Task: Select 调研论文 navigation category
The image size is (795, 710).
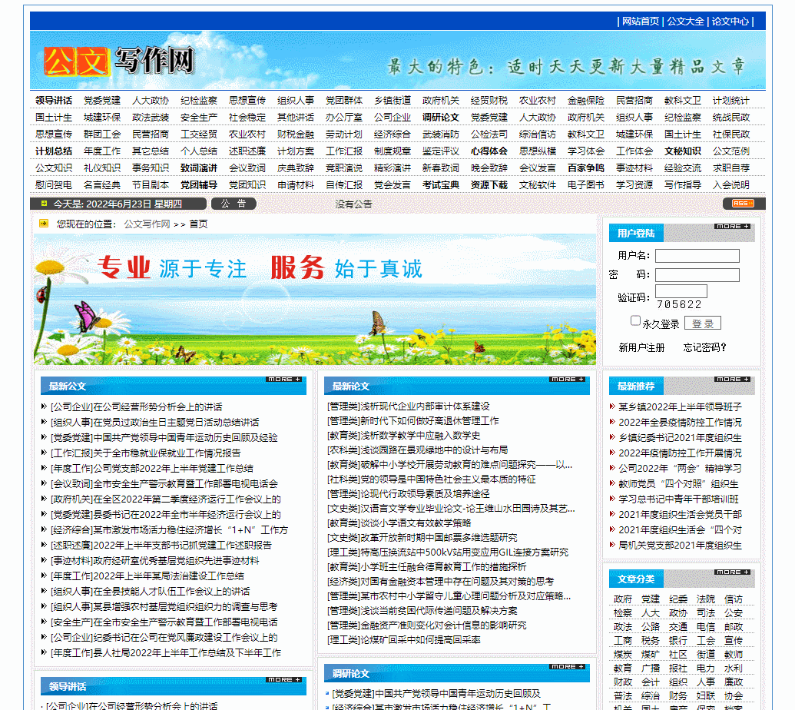Action: pyautogui.click(x=441, y=117)
